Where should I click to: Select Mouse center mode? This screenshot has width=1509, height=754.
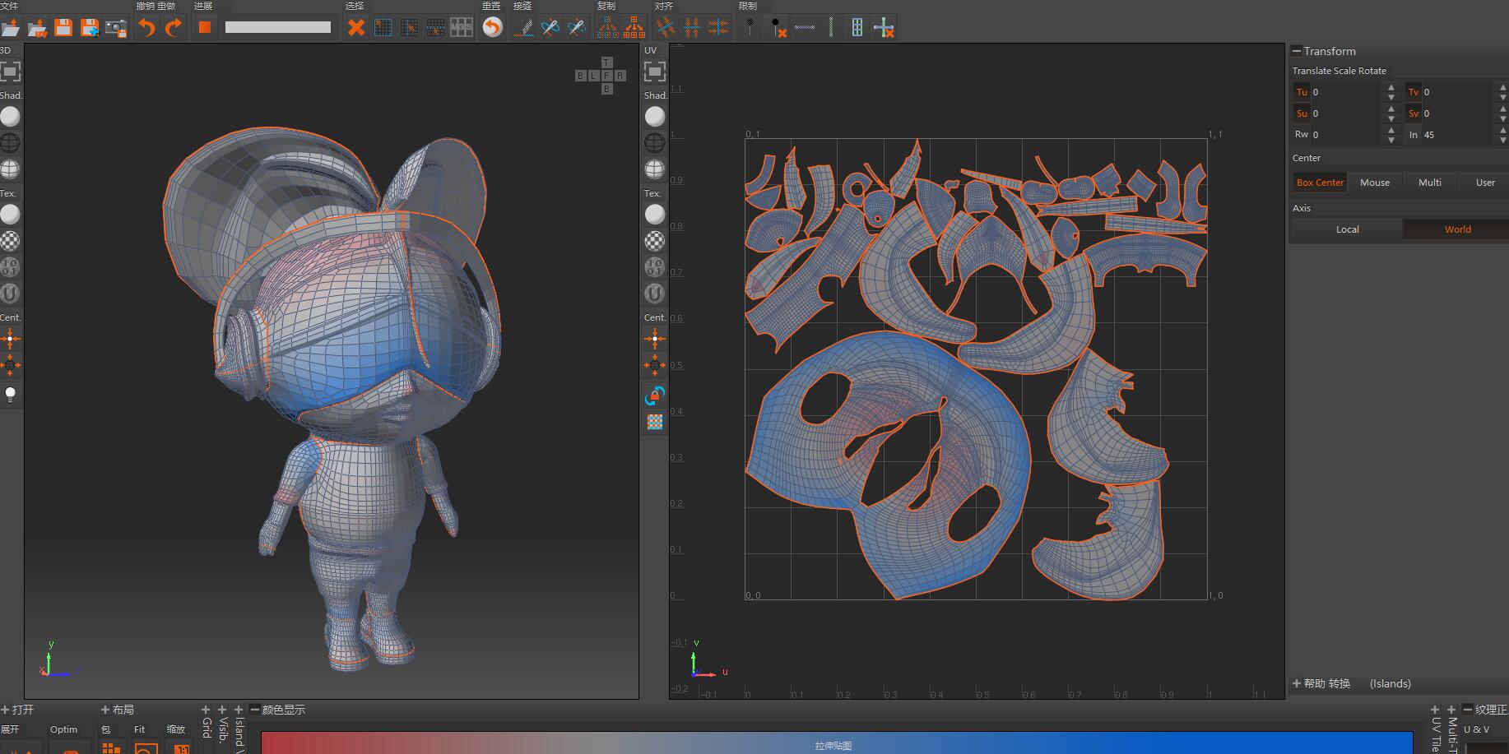(x=1375, y=183)
